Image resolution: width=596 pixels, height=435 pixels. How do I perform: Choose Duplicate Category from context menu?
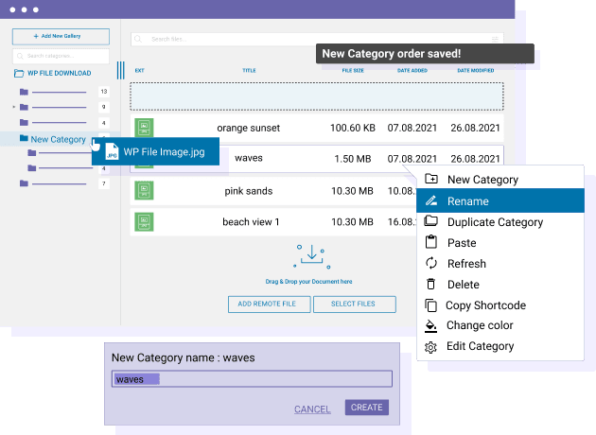[495, 222]
